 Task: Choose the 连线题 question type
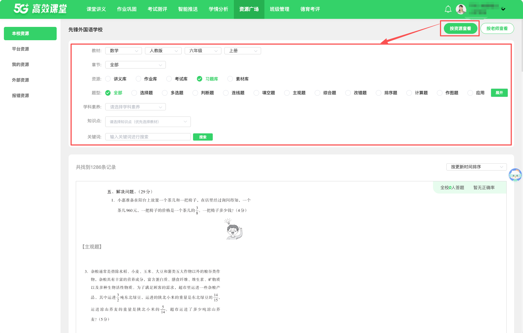tap(234, 93)
